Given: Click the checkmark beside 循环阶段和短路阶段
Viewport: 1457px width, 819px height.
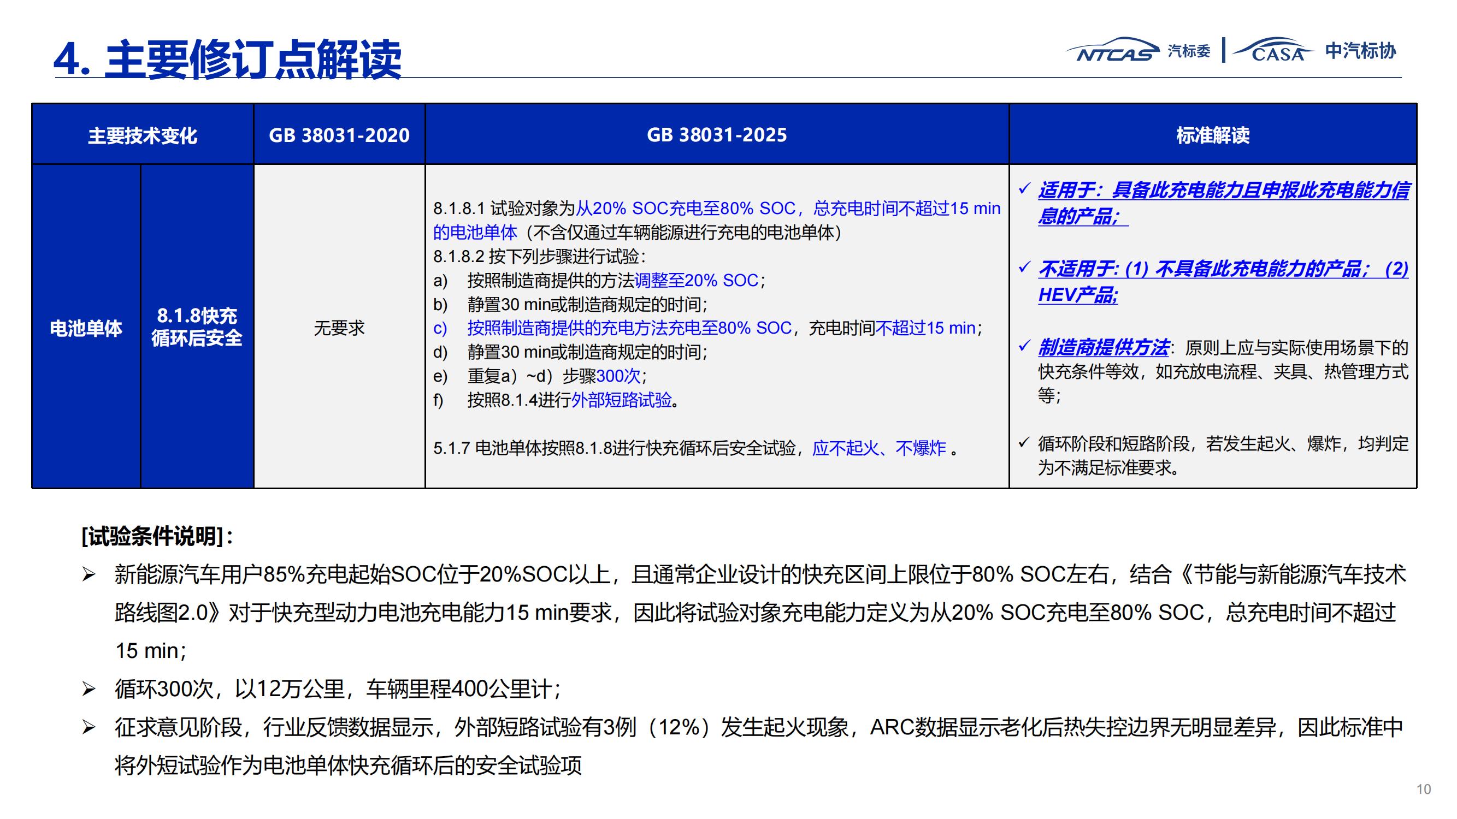Looking at the screenshot, I should point(1024,443).
